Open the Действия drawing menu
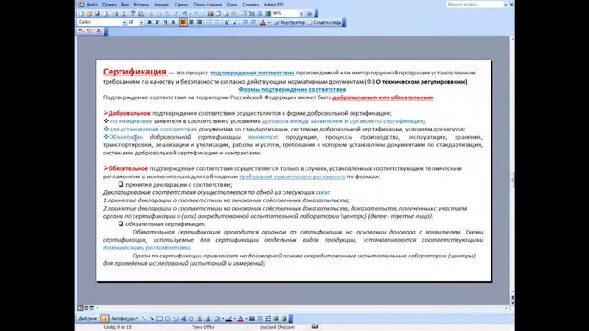This screenshot has height=331, width=589. [x=88, y=319]
